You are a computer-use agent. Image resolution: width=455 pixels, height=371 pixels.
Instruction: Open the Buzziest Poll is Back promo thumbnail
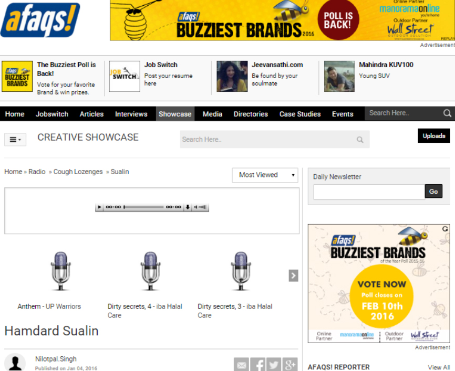(x=17, y=76)
